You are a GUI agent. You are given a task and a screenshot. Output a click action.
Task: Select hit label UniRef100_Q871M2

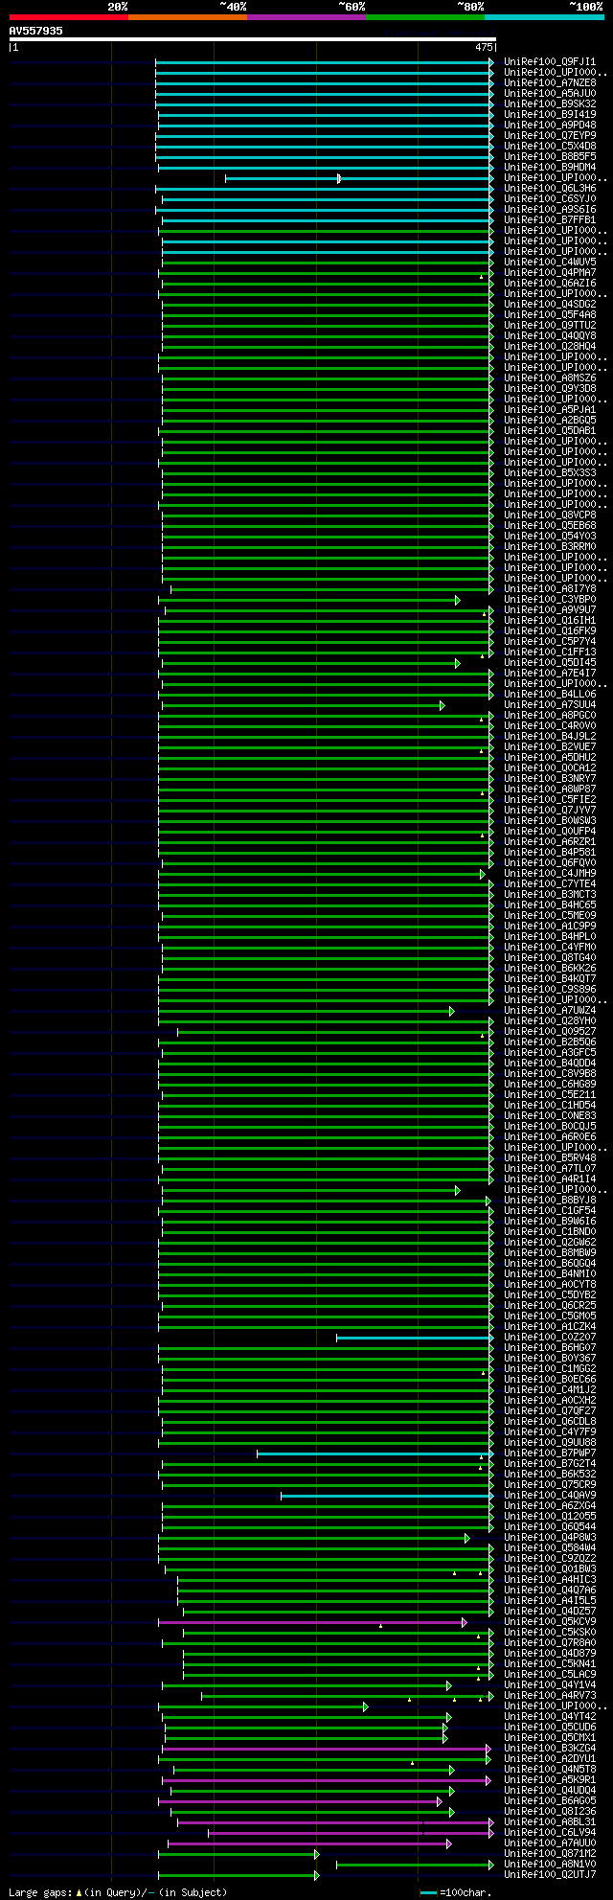[x=550, y=1854]
